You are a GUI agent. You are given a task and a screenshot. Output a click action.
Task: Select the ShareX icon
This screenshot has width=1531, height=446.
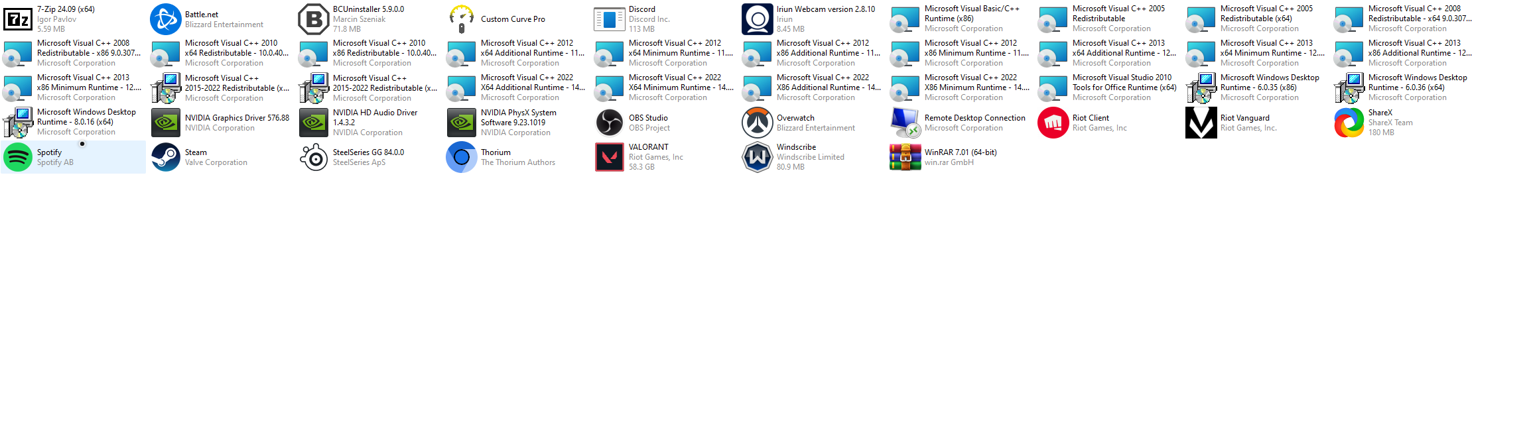1349,123
